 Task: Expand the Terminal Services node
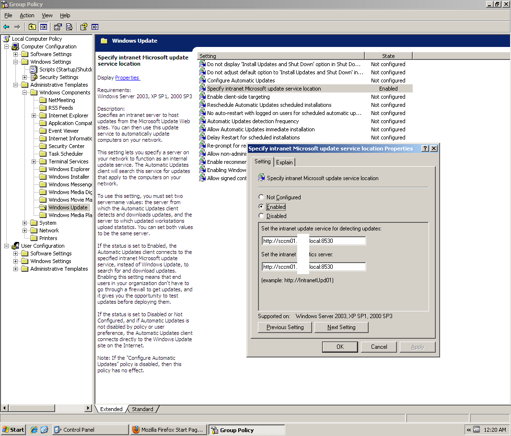[x=34, y=161]
